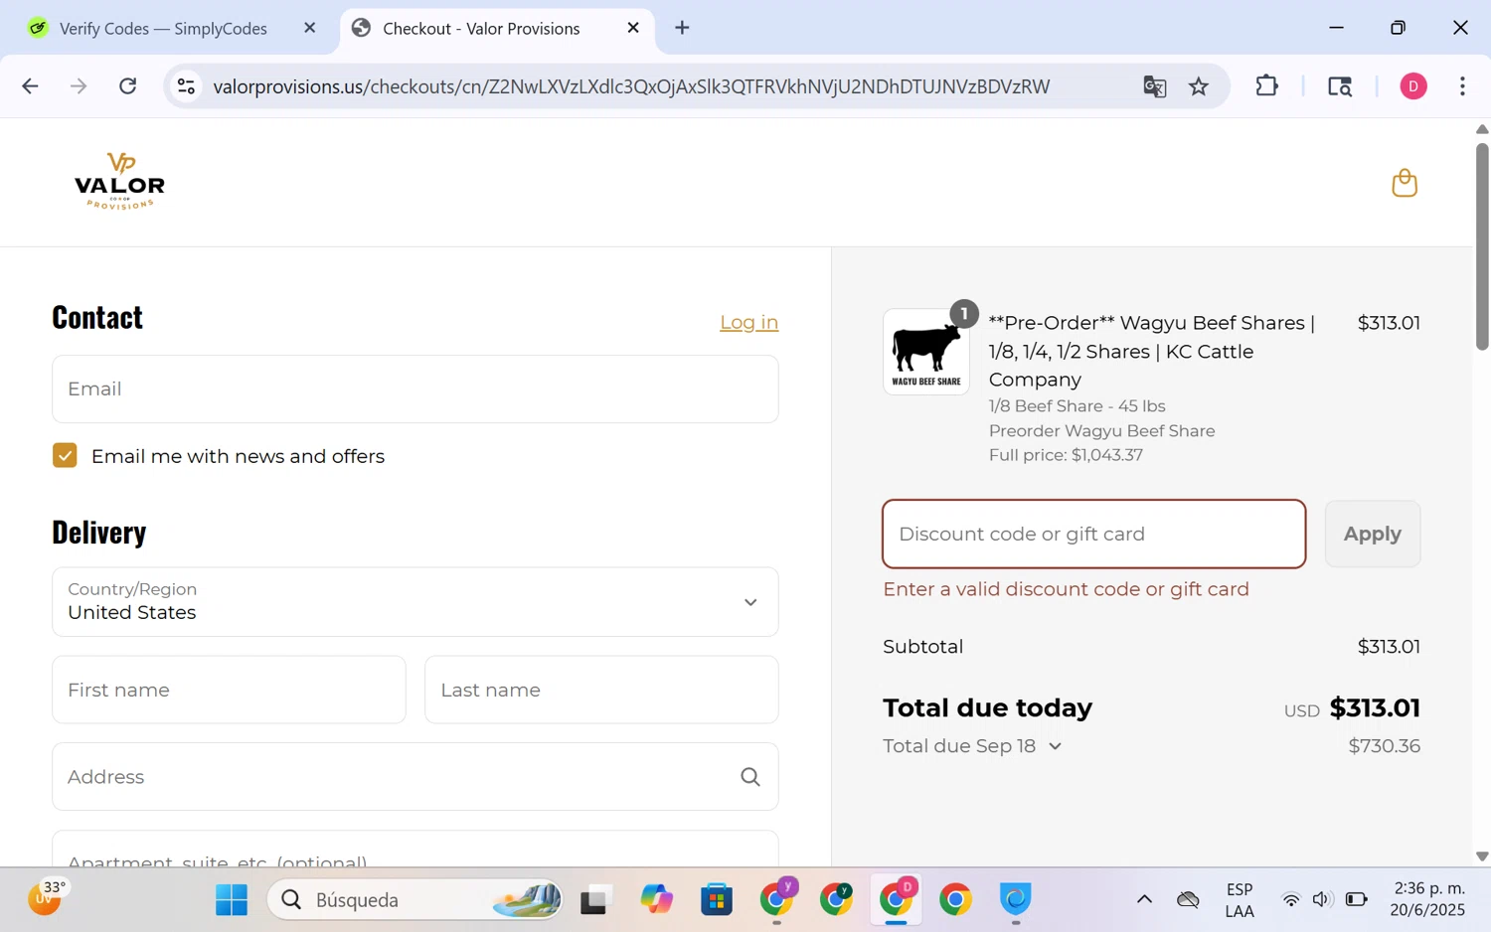Screen dimensions: 1491x932
Task: Click the Google Translate icon in address bar
Action: click(1154, 86)
